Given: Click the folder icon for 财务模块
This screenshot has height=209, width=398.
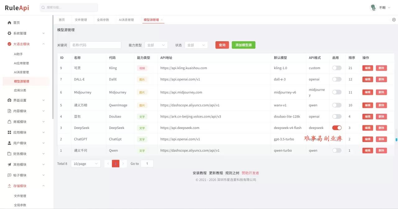Looking at the screenshot, I should point(9,154).
